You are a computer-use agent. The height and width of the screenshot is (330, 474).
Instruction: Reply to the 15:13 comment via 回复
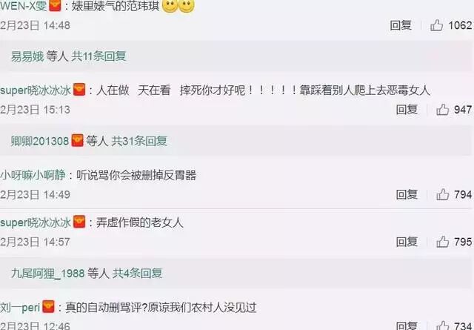407,110
